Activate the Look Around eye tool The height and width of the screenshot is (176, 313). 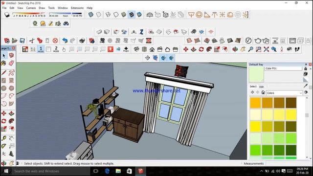tap(289, 49)
